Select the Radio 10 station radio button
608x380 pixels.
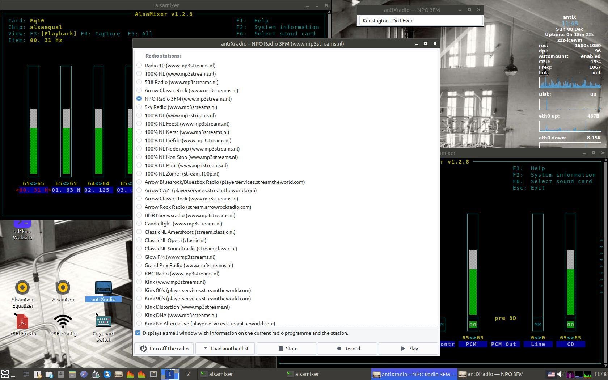tap(139, 66)
